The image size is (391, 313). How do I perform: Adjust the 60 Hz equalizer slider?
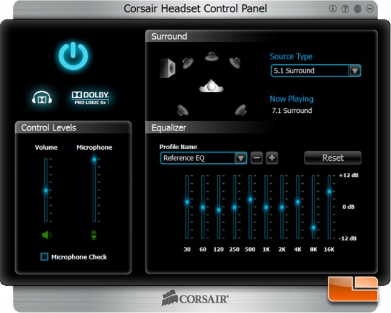(203, 207)
